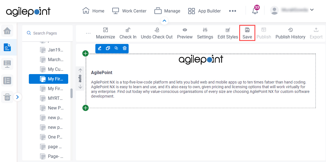This screenshot has width=326, height=162.
Task: Select the Pages icon in left sidebar
Action: 7,47
